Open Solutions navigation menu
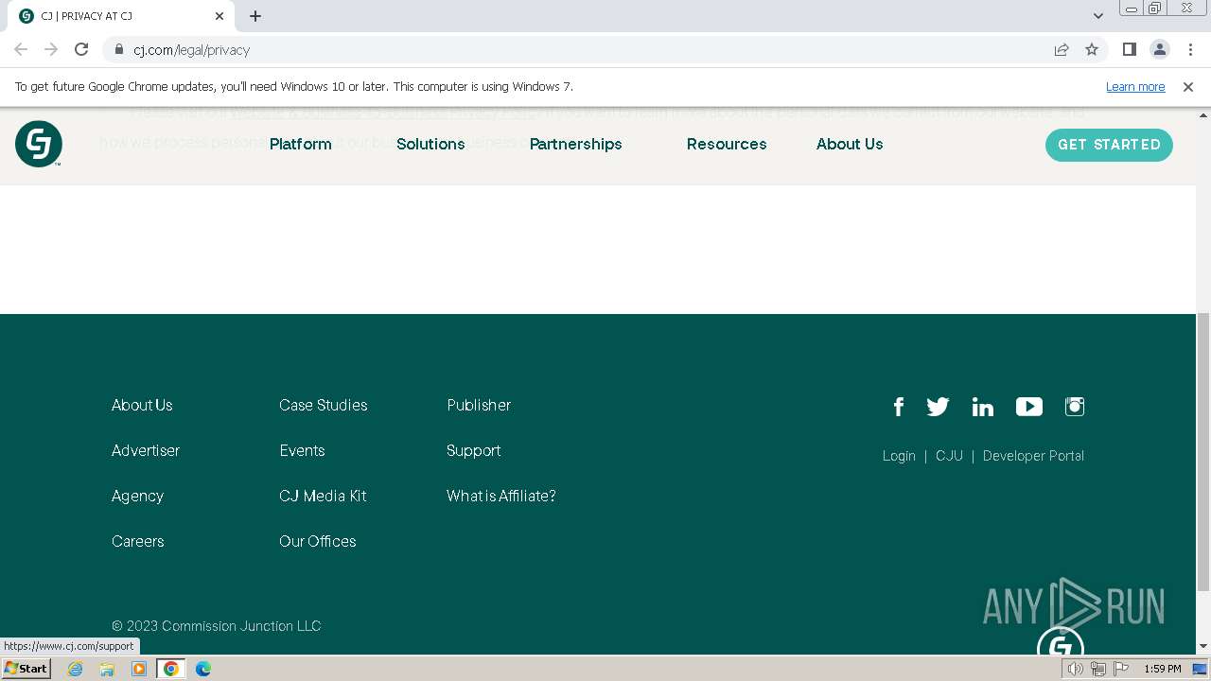 coord(430,144)
